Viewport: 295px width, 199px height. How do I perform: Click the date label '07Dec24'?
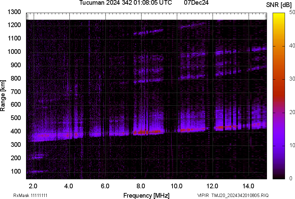coord(196,3)
